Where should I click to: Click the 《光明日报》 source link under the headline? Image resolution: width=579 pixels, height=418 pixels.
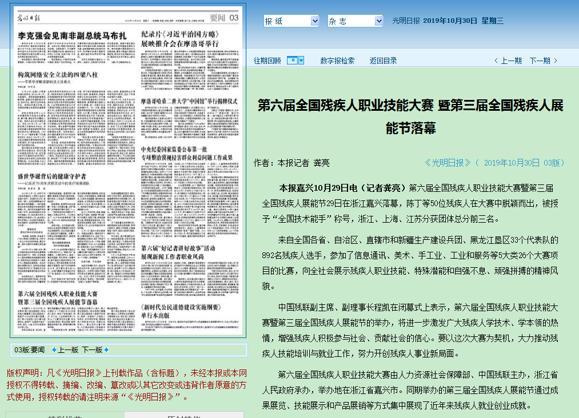(x=448, y=163)
